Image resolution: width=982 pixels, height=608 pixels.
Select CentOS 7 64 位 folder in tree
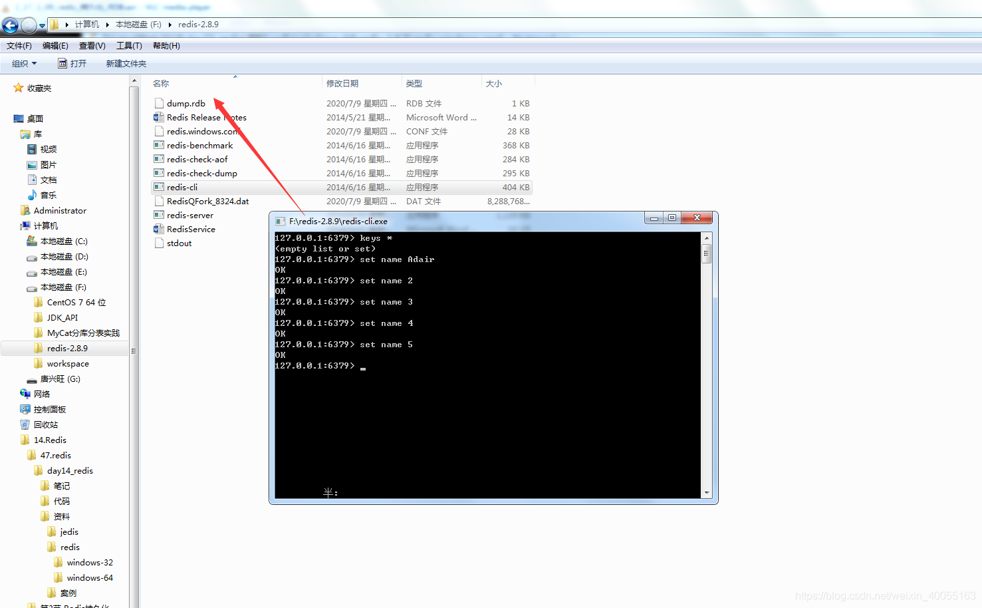76,302
